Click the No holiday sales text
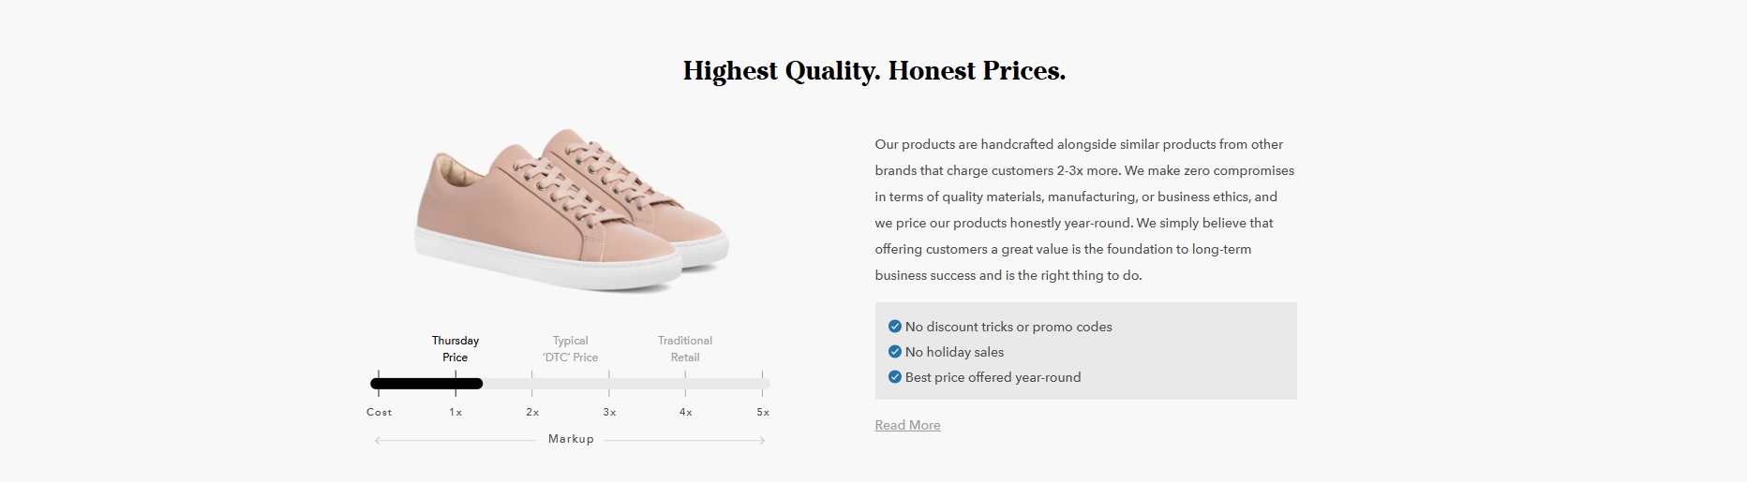The height and width of the screenshot is (482, 1747). pyautogui.click(x=954, y=352)
